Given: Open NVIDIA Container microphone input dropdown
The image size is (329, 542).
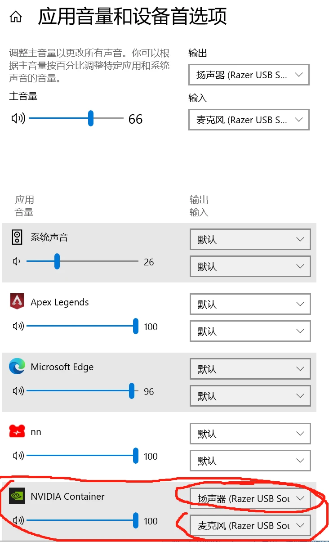Looking at the screenshot, I should (250, 525).
